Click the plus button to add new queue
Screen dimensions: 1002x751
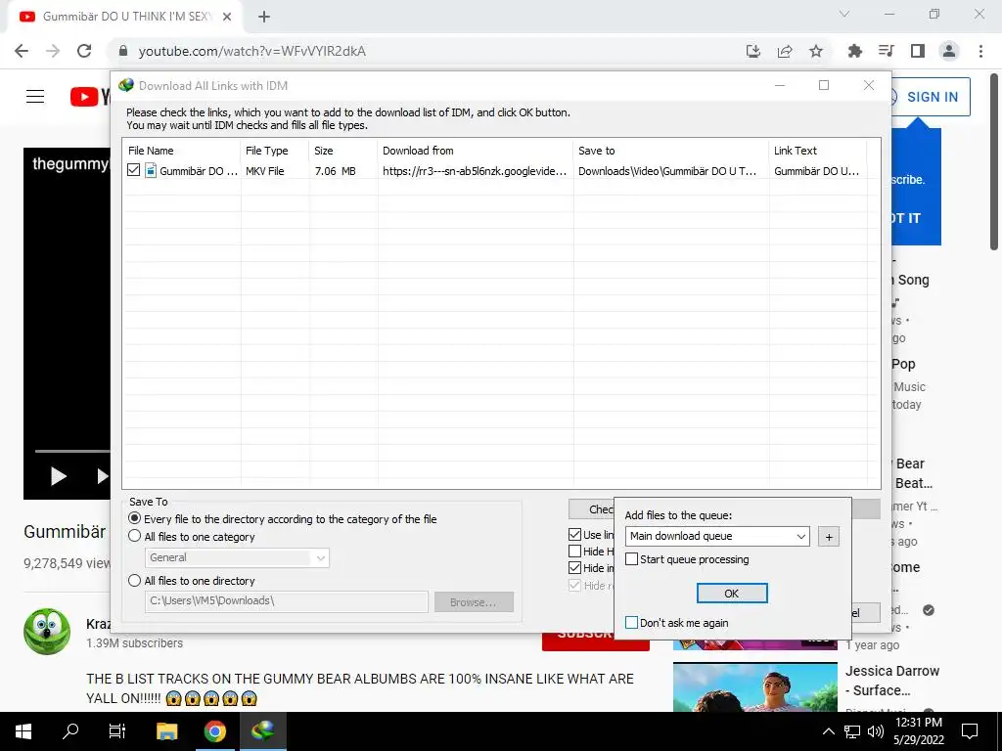pos(829,537)
